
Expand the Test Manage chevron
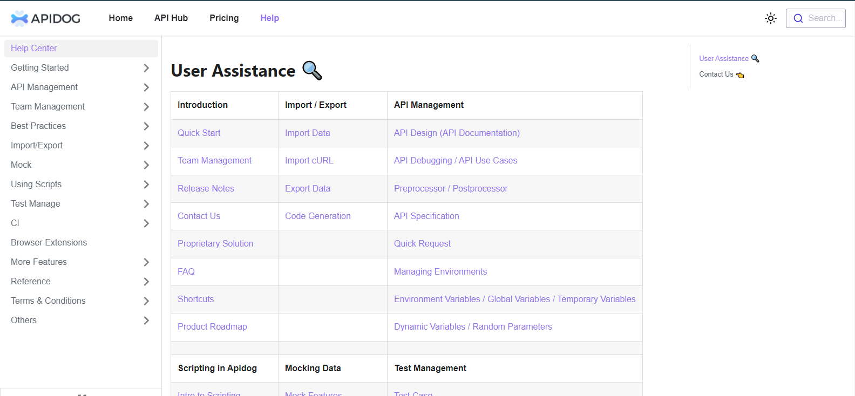click(146, 204)
